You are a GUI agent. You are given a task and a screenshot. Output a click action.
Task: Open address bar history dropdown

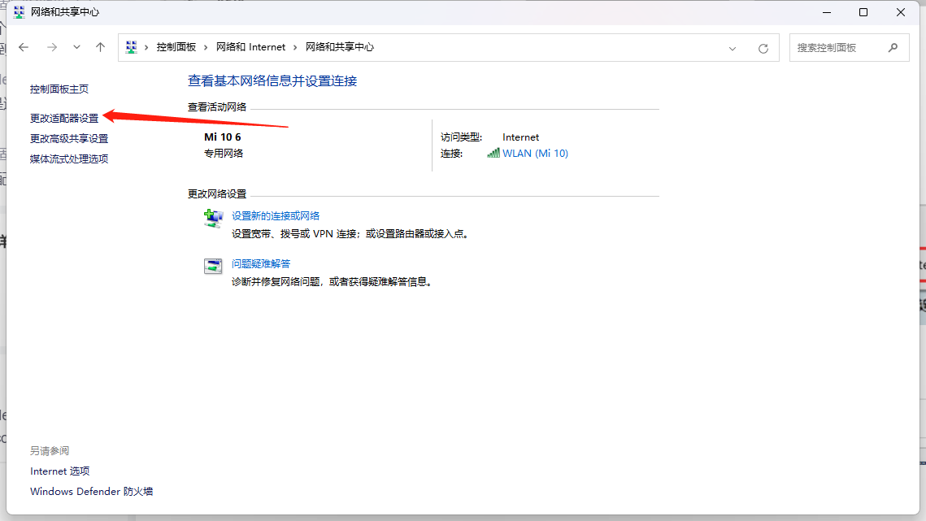[733, 49]
